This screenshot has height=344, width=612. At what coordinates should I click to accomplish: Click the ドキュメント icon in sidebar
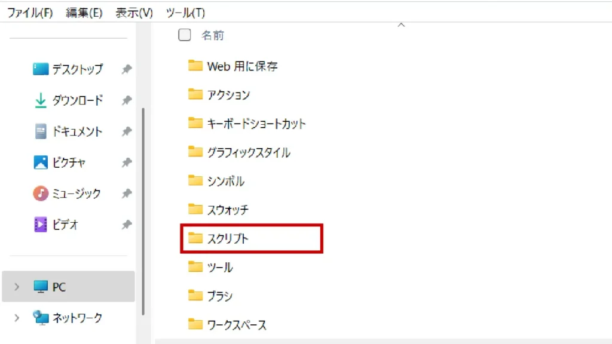click(x=41, y=131)
